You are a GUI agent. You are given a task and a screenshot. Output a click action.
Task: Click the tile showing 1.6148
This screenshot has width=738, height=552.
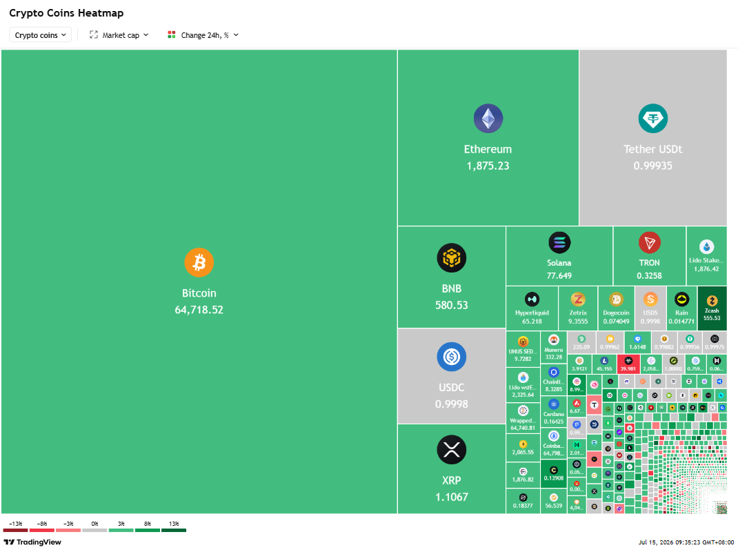click(638, 342)
